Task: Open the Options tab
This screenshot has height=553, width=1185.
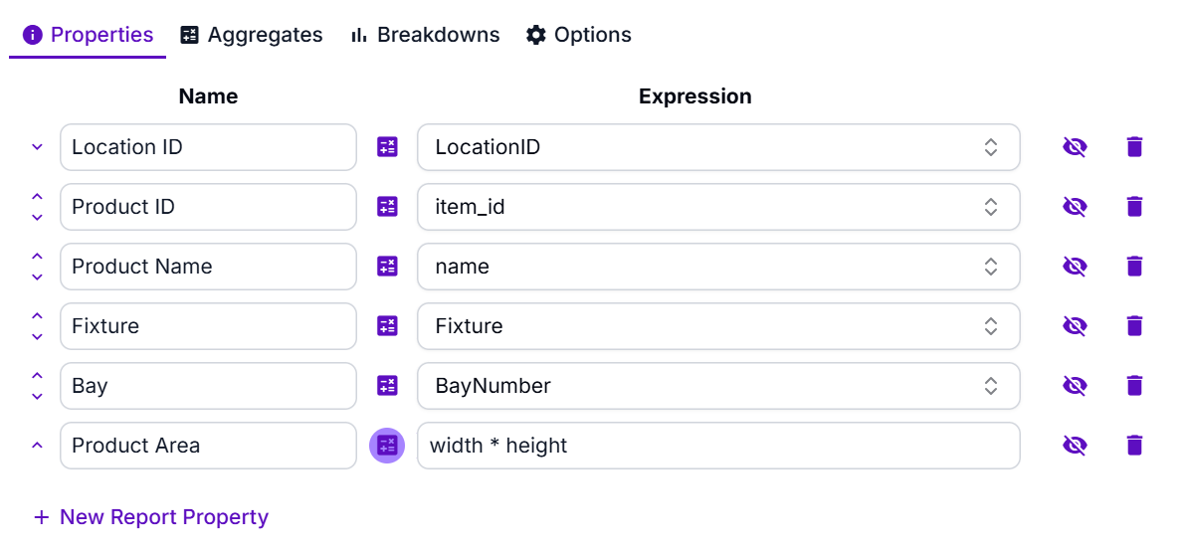Action: pos(579,35)
